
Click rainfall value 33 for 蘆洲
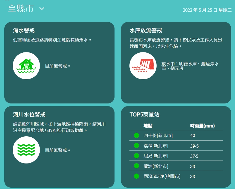point(193,166)
